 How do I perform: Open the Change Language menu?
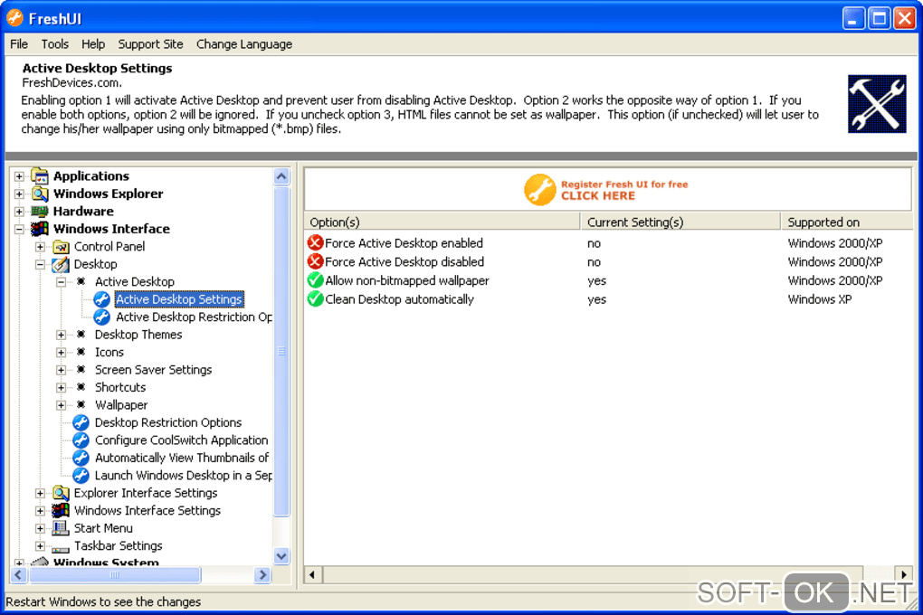[x=244, y=44]
